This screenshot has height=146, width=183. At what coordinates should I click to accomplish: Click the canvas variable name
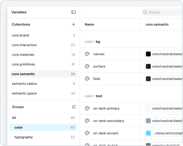click(99, 54)
